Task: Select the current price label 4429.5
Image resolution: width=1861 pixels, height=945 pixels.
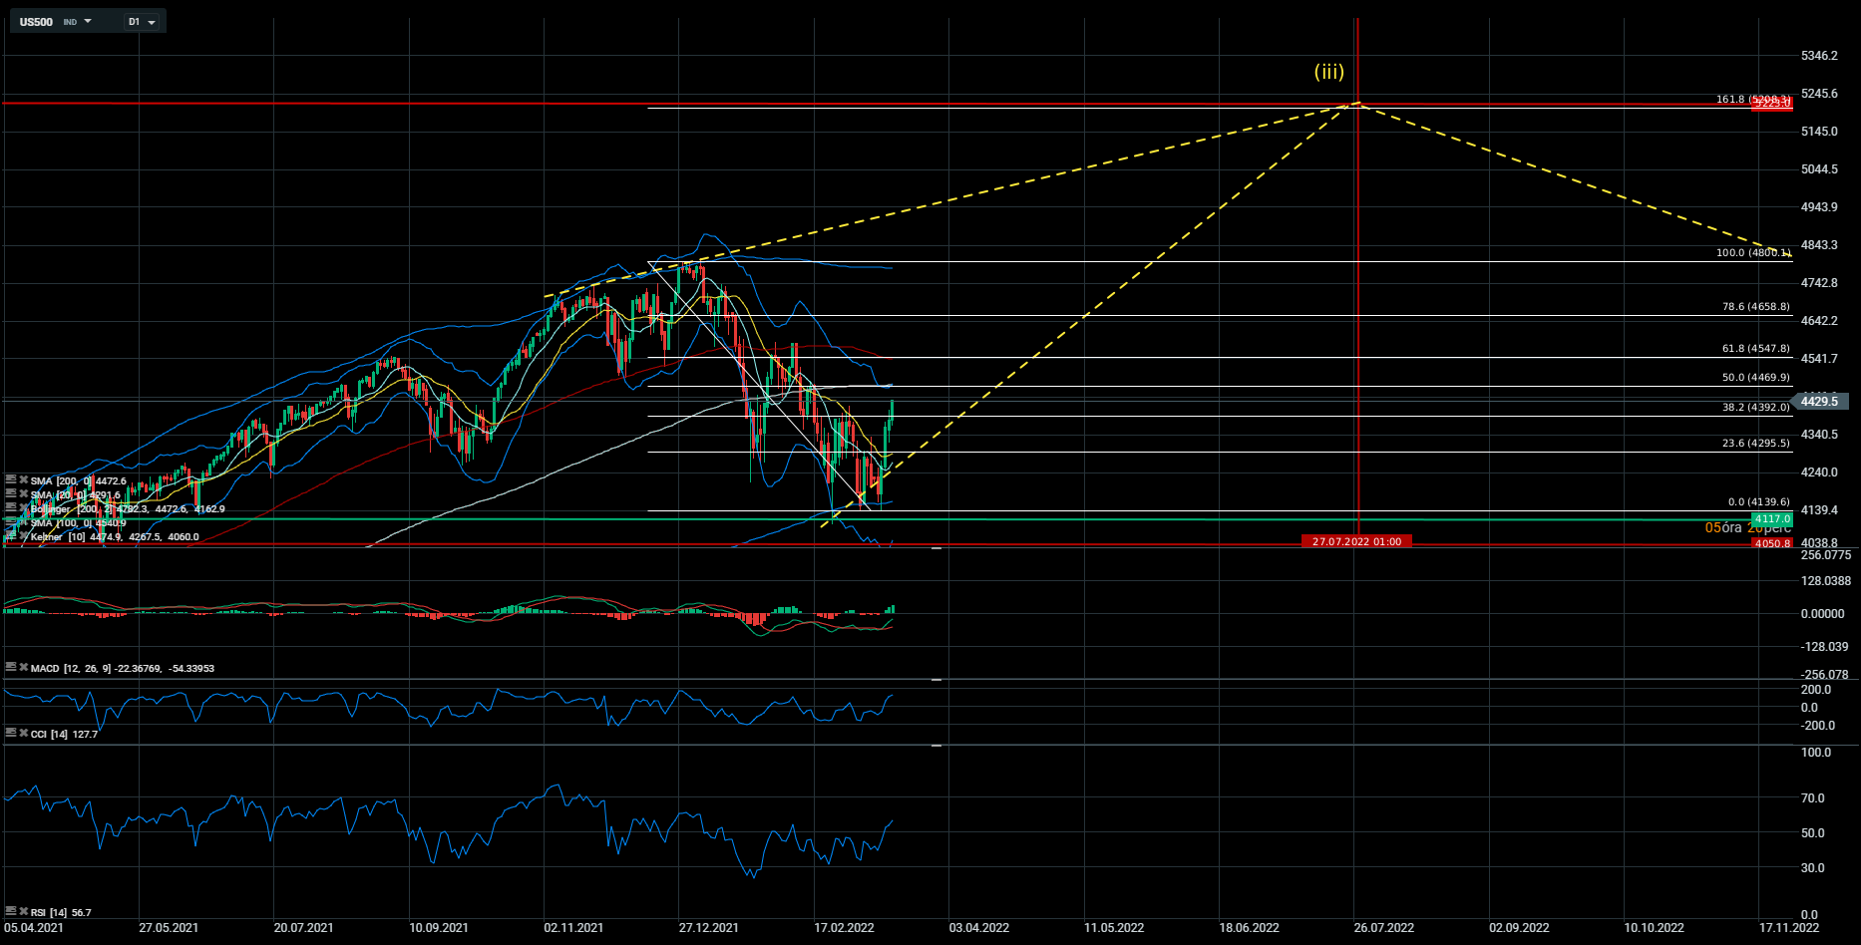Action: point(1820,401)
